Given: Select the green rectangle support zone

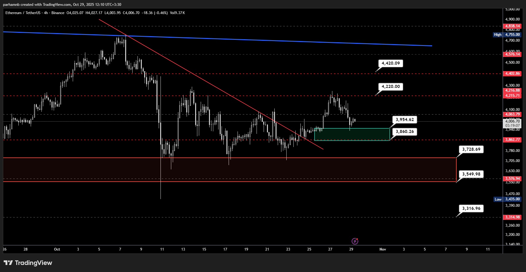Looking at the screenshot, I should [x=352, y=134].
